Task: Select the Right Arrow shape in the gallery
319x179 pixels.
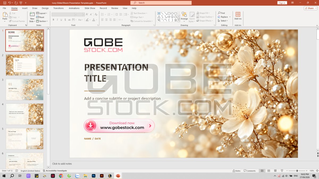Action: 169,17
